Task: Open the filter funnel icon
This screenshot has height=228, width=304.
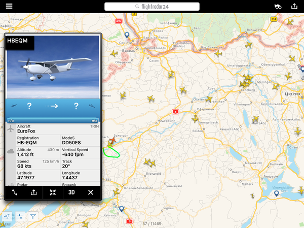Action: (x=33, y=216)
